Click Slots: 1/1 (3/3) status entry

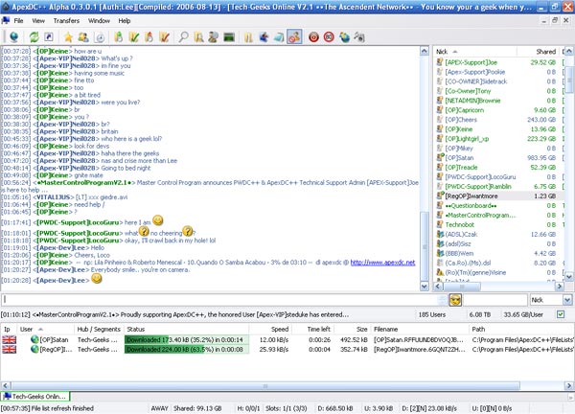286,408
